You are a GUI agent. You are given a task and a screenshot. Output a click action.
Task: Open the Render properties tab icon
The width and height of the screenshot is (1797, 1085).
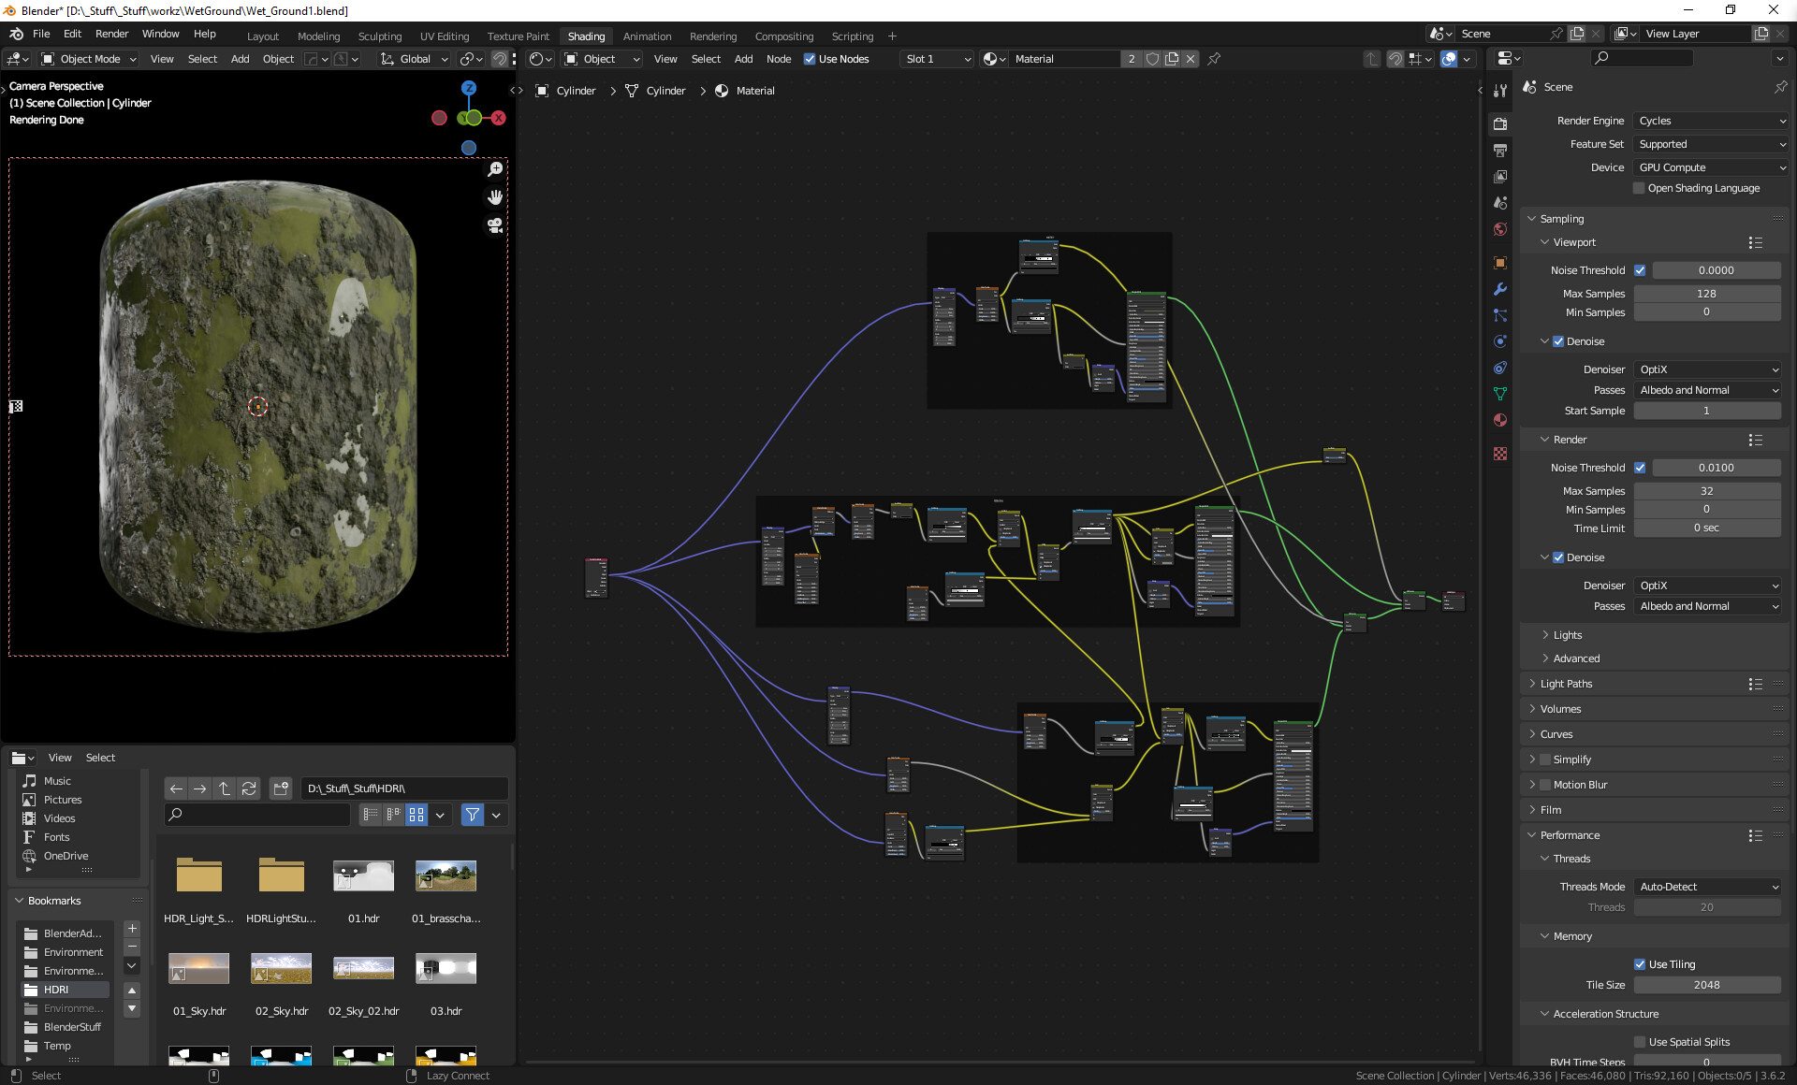(x=1500, y=123)
